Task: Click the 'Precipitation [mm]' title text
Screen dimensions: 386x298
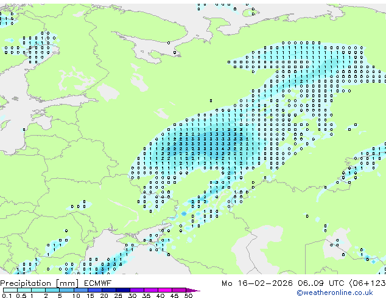Action: coord(40,283)
